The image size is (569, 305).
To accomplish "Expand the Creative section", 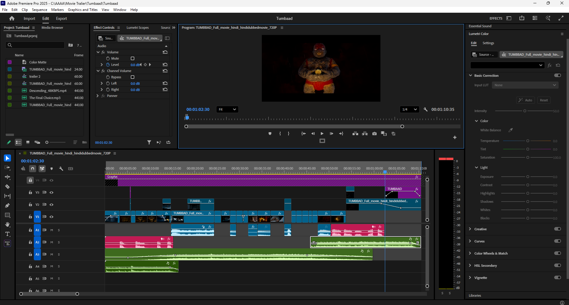I will [470, 229].
